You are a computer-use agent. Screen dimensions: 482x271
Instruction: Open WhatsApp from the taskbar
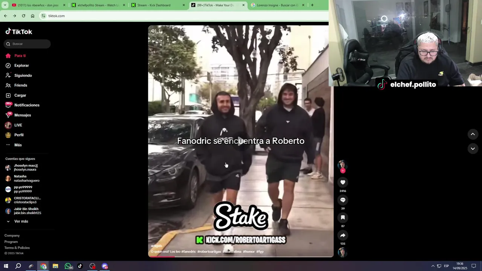(68, 266)
